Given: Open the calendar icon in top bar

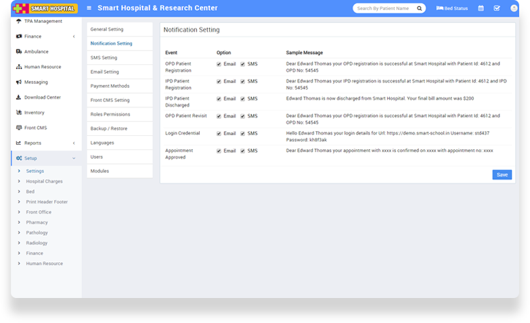Looking at the screenshot, I should 481,9.
